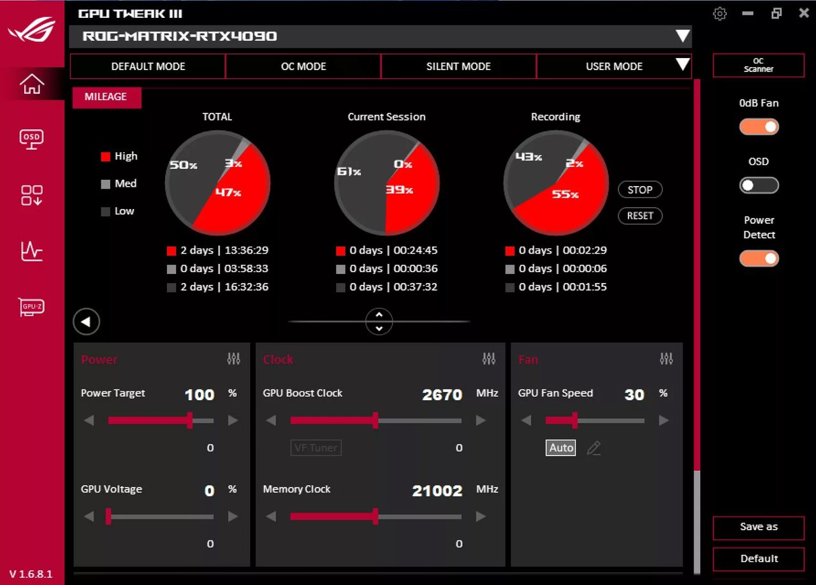Open the OSD settings sidebar icon
Screen dimensions: 816x585
[x=31, y=139]
